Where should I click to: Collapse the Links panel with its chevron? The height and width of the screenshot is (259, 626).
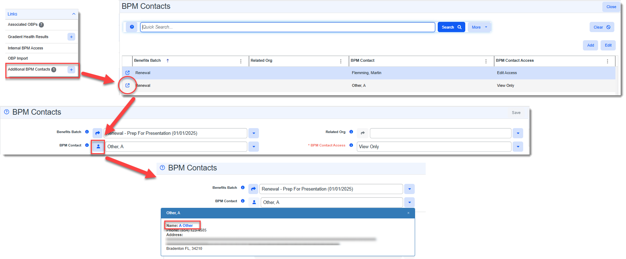point(73,14)
